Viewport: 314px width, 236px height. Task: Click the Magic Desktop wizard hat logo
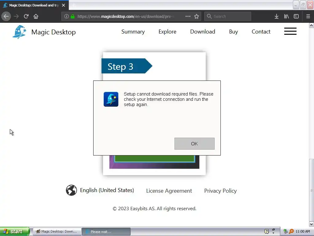point(19,32)
